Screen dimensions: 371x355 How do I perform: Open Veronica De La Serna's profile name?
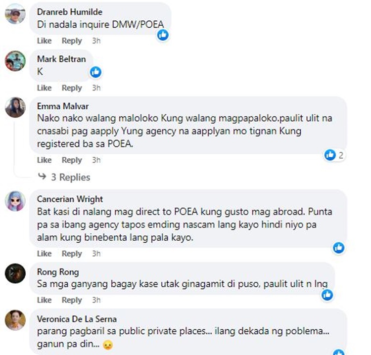click(77, 319)
